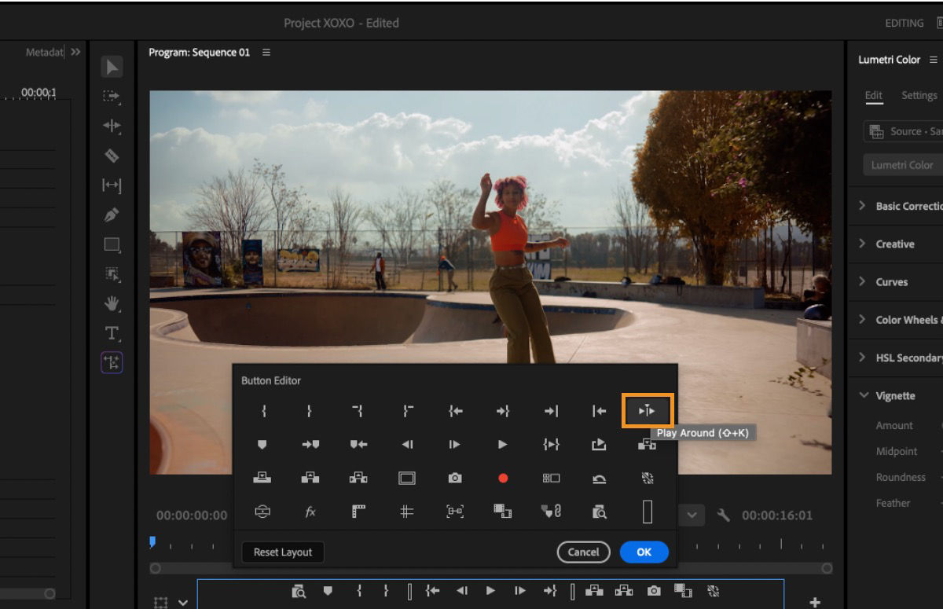Image resolution: width=943 pixels, height=609 pixels.
Task: Activate the Hand tool
Action: tap(112, 303)
